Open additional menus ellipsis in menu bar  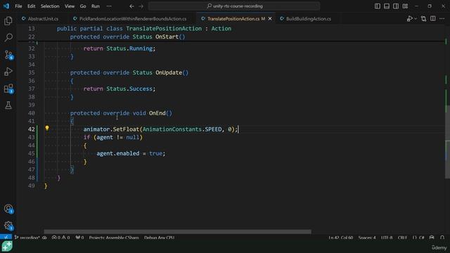coord(109,6)
